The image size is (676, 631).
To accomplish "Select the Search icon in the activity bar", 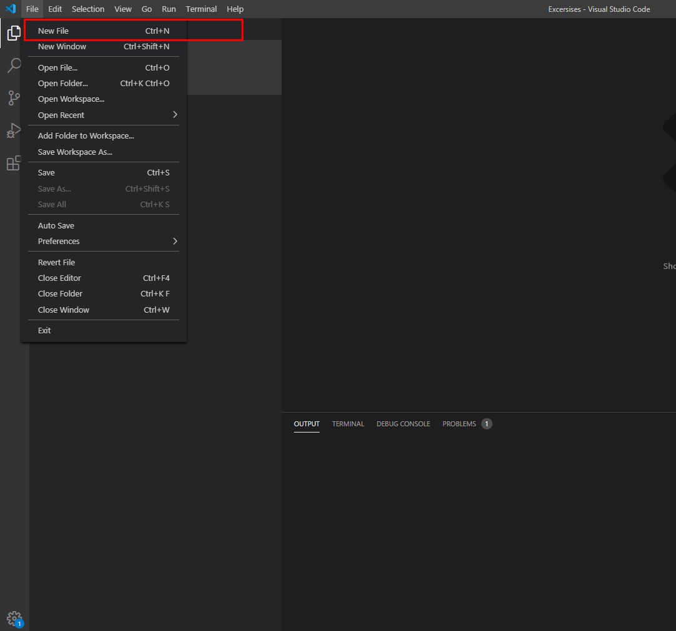I will [14, 65].
